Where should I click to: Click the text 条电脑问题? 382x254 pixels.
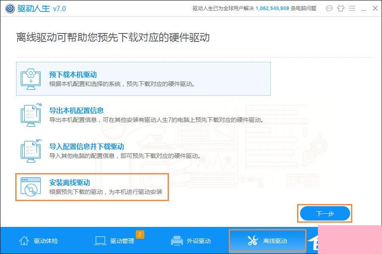pos(303,8)
